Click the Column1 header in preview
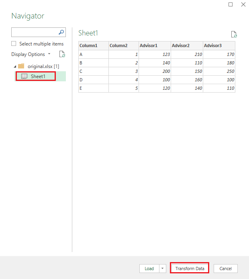The width and height of the screenshot is (249, 279). tap(94, 45)
